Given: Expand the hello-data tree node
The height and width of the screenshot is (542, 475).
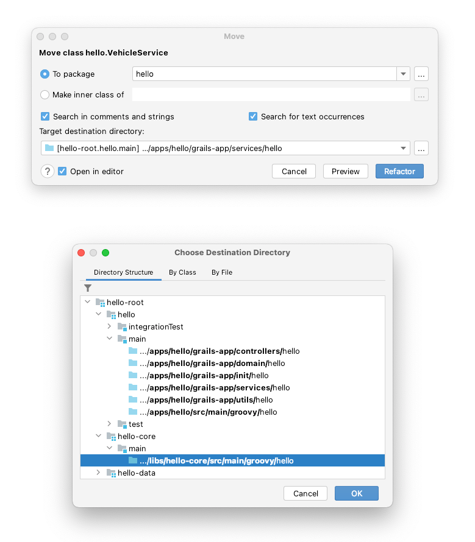Looking at the screenshot, I should (98, 473).
